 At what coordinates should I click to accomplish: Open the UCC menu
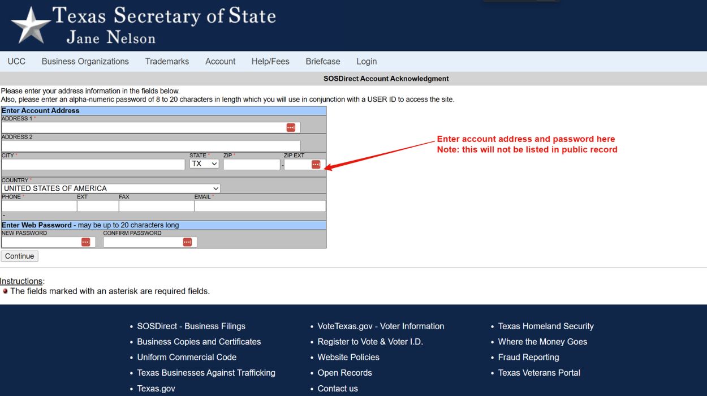[x=16, y=62]
